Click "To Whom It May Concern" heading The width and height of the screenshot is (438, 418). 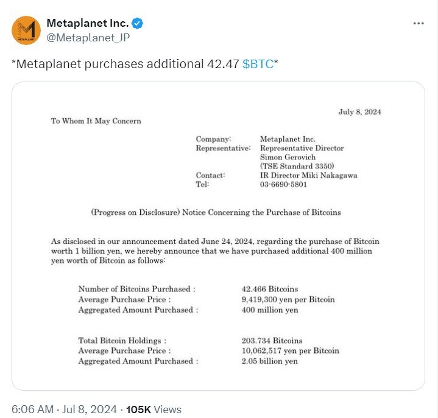(96, 121)
